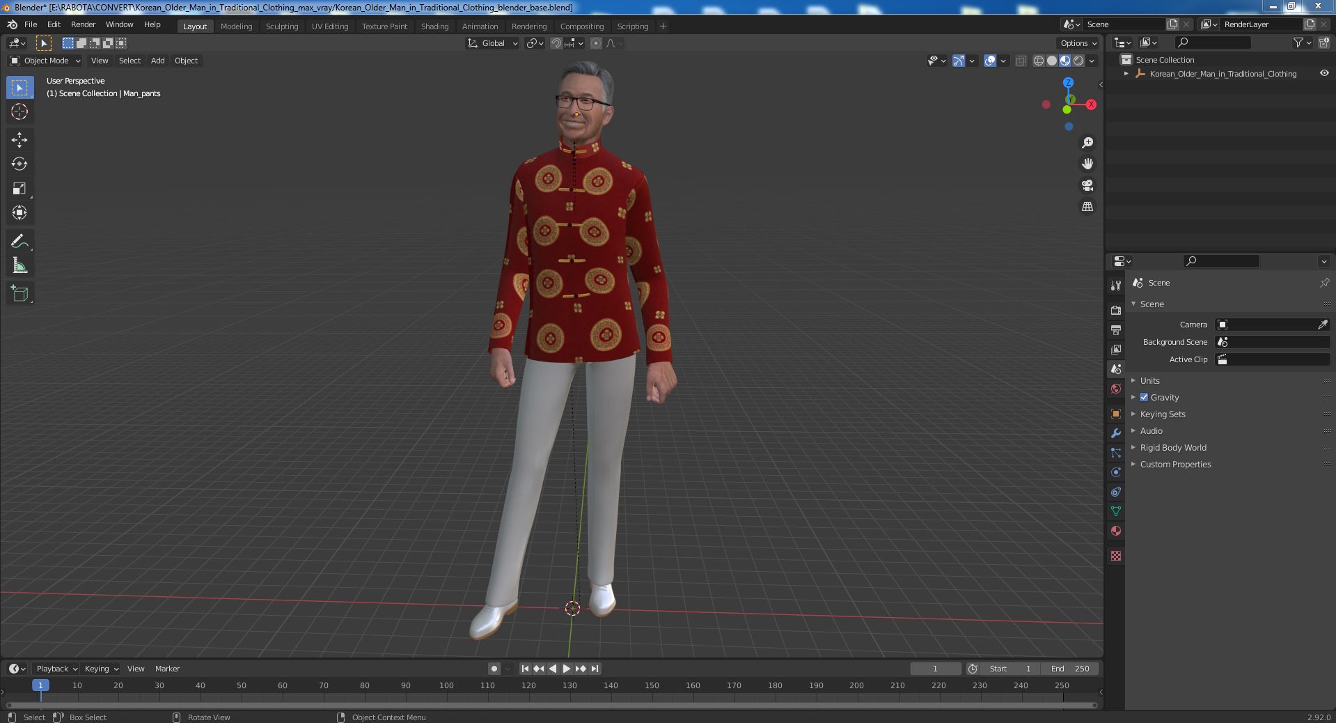Switch to the Modeling workspace tab
The width and height of the screenshot is (1336, 723).
point(236,26)
